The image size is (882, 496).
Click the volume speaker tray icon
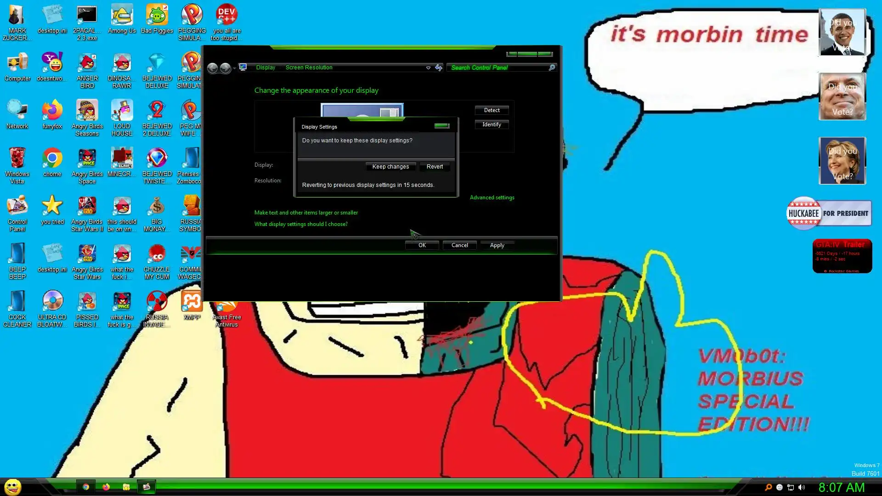tap(802, 487)
